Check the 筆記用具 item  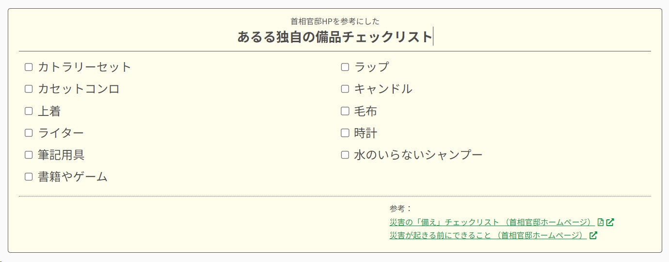point(29,155)
